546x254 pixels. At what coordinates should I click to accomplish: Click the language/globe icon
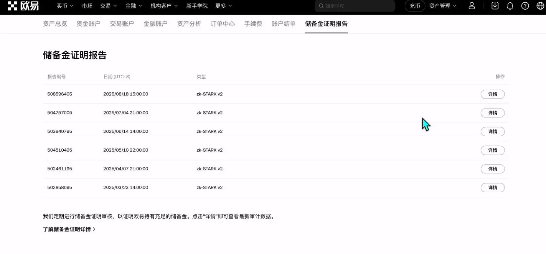[x=540, y=6]
